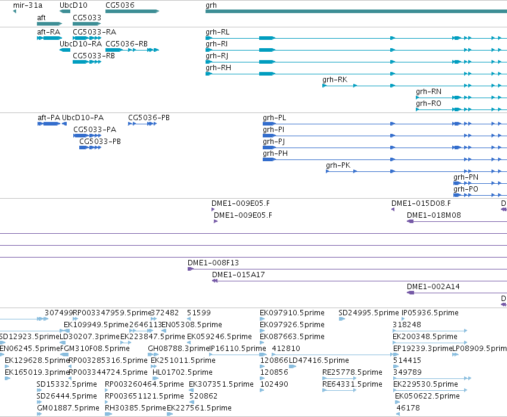Select the EK307351.5prime EST label

[x=222, y=385]
